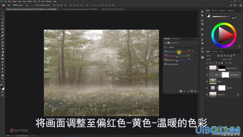
Task: Select the Zoom tool in the toolbox
Action: coord(3,78)
